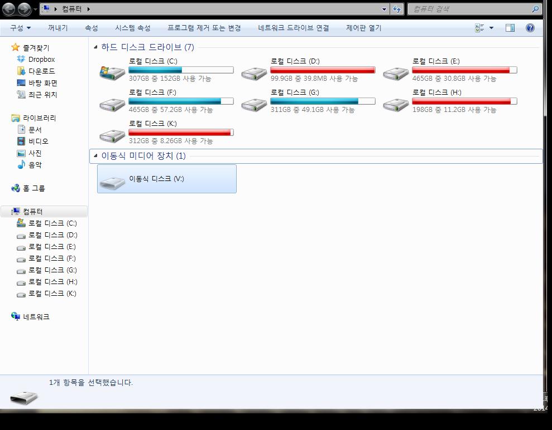Image resolution: width=552 pixels, height=430 pixels.
Task: Open view options dropdown arrow
Action: tap(492, 28)
